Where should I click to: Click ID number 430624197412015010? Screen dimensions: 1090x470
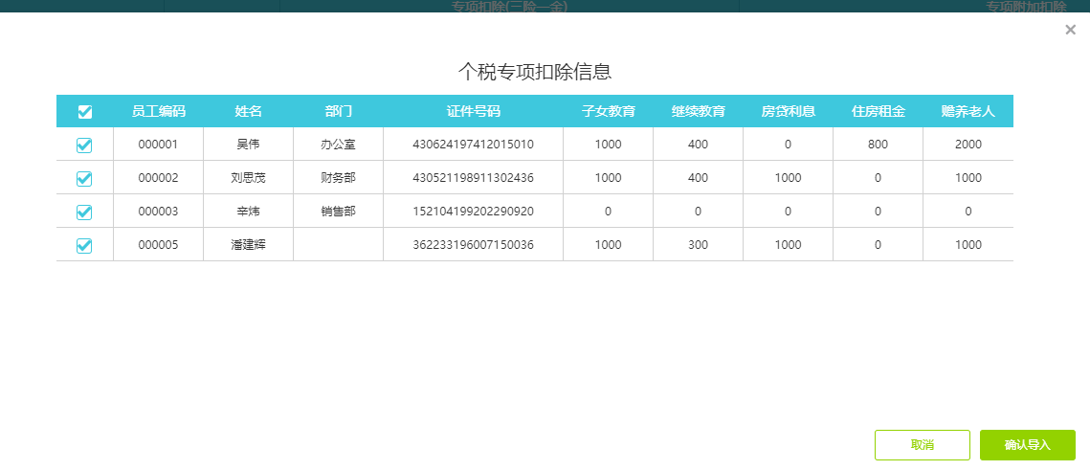(474, 145)
